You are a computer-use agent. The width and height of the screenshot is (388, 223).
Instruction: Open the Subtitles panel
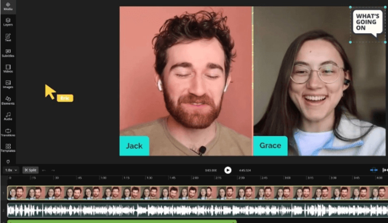coord(8,53)
